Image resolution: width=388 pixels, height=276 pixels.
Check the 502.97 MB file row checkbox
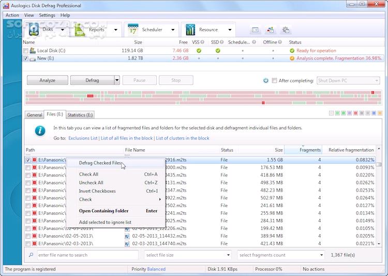tap(28, 198)
